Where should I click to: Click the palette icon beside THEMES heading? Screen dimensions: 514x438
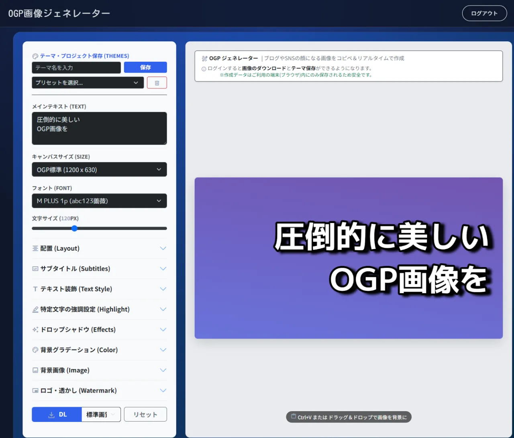click(35, 56)
